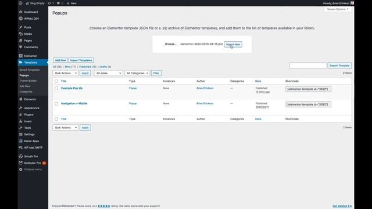Open the bottom Bulk Actions dropdown
The height and width of the screenshot is (209, 372).
(66, 128)
